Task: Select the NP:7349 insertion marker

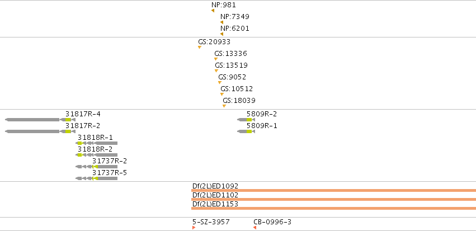Action: pos(221,22)
